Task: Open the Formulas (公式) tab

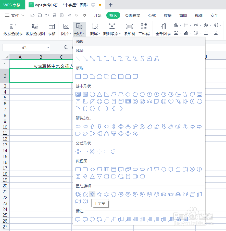Action: pos(152,15)
